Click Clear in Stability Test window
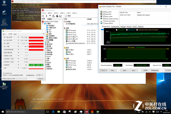This screenshot has width=171, height=114. click(x=124, y=70)
